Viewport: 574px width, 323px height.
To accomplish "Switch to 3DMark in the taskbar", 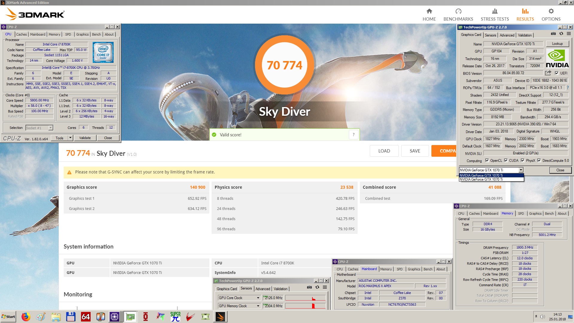I will click(x=220, y=317).
